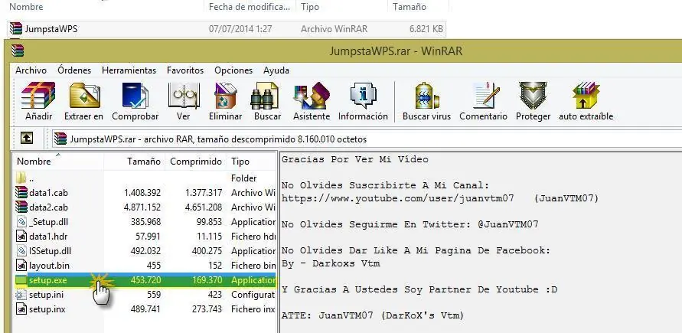Click the 455 size of layout.bin
This screenshot has height=333, width=682.
coord(154,266)
